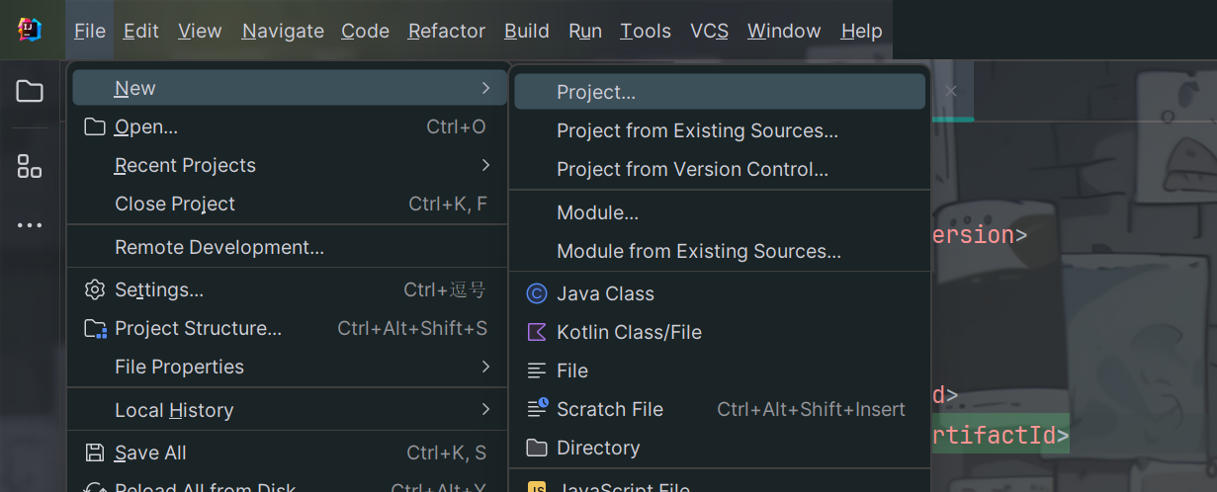1217x492 pixels.
Task: Click the More tool windows ellipsis icon
Action: click(x=30, y=225)
